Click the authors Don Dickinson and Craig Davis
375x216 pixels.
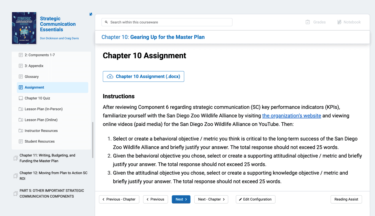click(x=59, y=38)
